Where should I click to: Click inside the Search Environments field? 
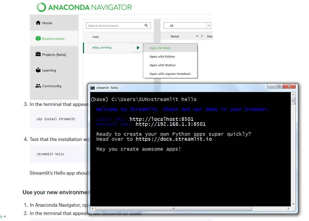[115, 26]
